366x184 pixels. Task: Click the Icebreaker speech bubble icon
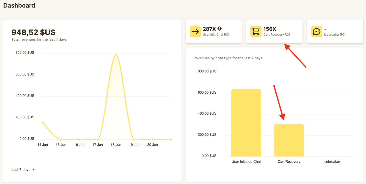[316, 32]
